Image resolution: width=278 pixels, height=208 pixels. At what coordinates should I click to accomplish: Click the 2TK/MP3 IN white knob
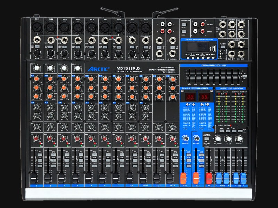point(218,139)
